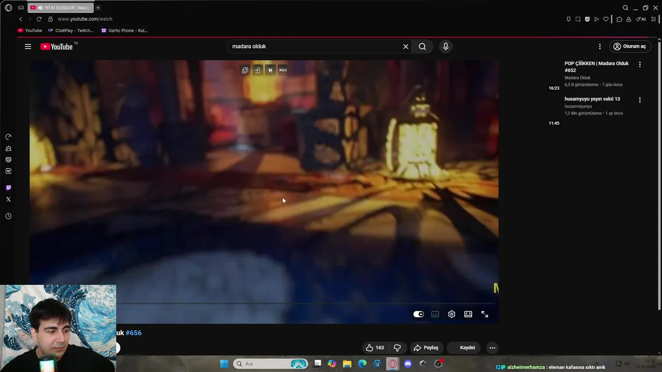Start voice search with the microphone

[446, 47]
